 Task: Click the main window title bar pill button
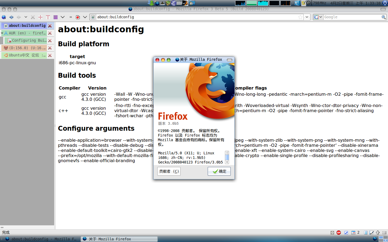pyautogui.click(x=383, y=9)
